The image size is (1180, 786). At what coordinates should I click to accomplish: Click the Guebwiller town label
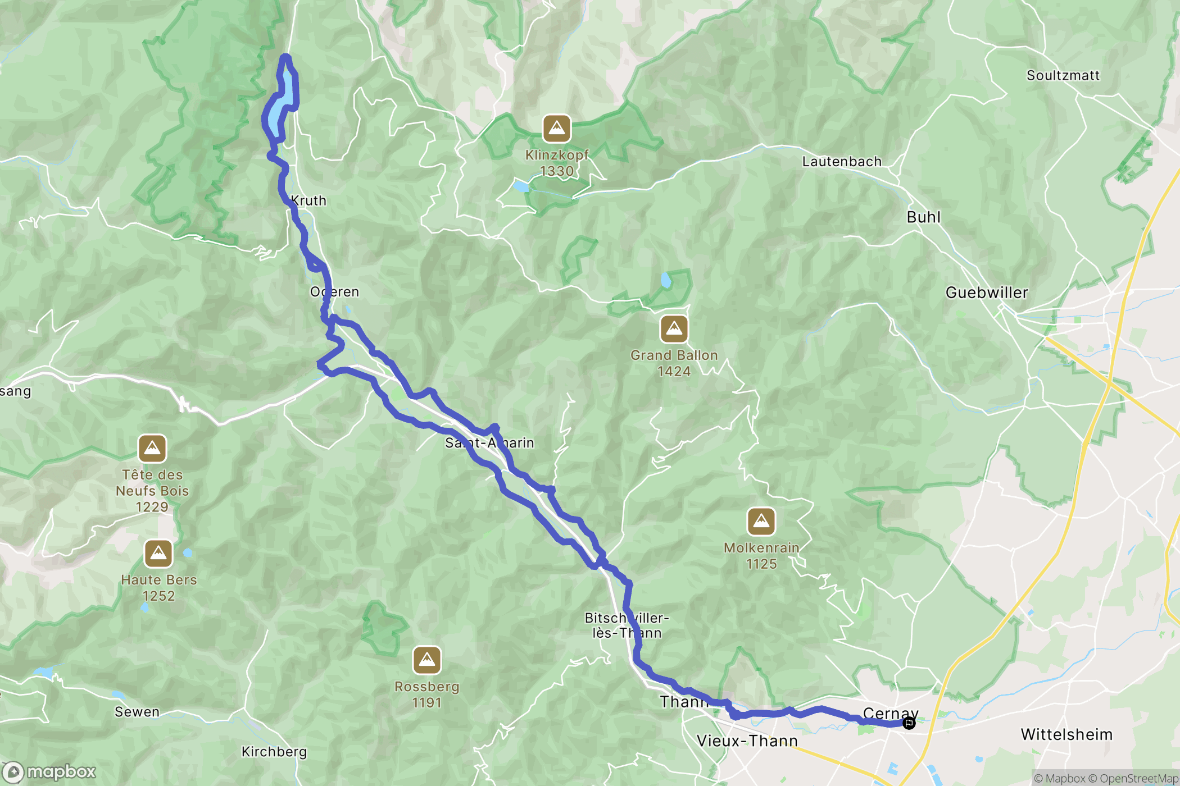point(987,293)
